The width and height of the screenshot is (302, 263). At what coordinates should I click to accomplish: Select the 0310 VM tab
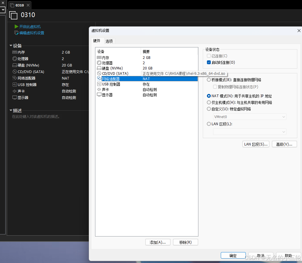pos(20,5)
